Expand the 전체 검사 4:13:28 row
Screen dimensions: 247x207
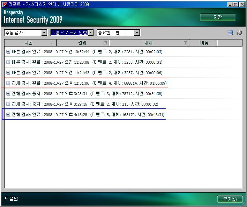8,115
